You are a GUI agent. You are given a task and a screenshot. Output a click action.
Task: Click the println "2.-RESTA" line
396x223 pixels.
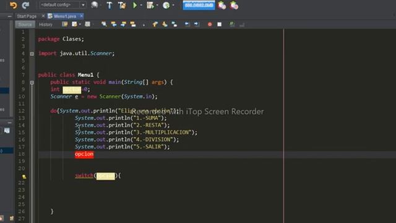123,125
